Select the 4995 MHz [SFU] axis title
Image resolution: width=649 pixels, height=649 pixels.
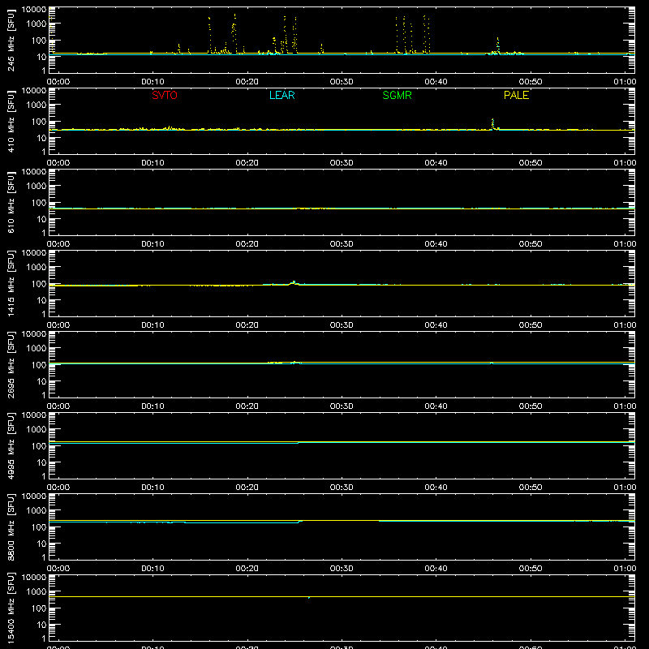tap(11, 445)
